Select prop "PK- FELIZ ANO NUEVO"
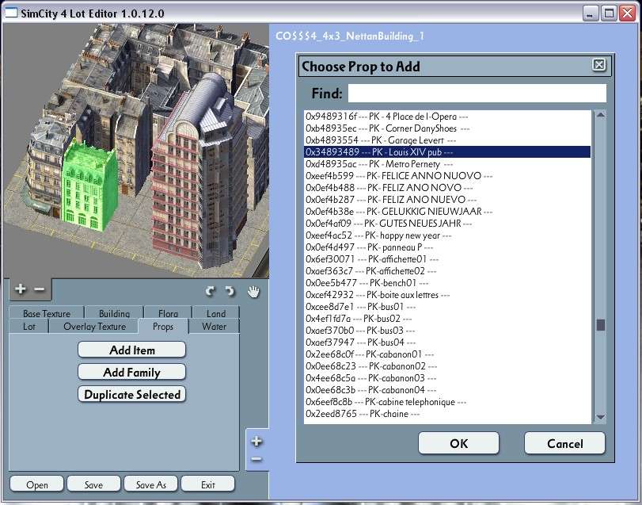Viewport: 642px width, 505px height. [447, 200]
